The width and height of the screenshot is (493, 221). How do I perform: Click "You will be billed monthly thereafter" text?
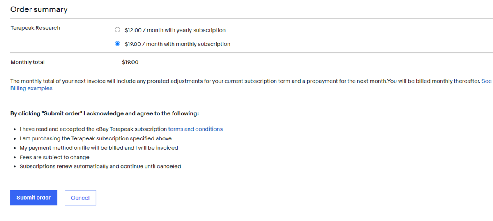click(433, 81)
